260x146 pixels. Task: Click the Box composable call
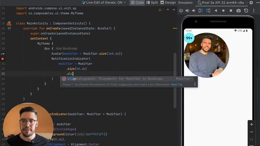[x=47, y=49]
